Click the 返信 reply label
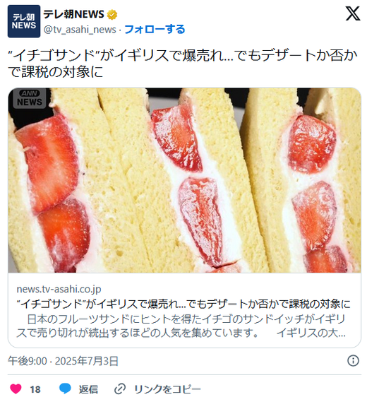Viewport: 367px width, 397px height. pos(88,389)
